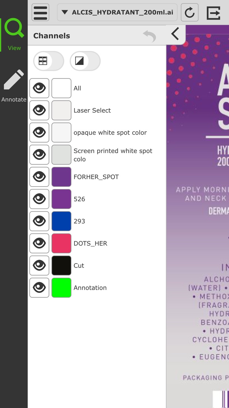Hide the All channels eye icon
Screen dimensions: 229x408
(x=39, y=88)
